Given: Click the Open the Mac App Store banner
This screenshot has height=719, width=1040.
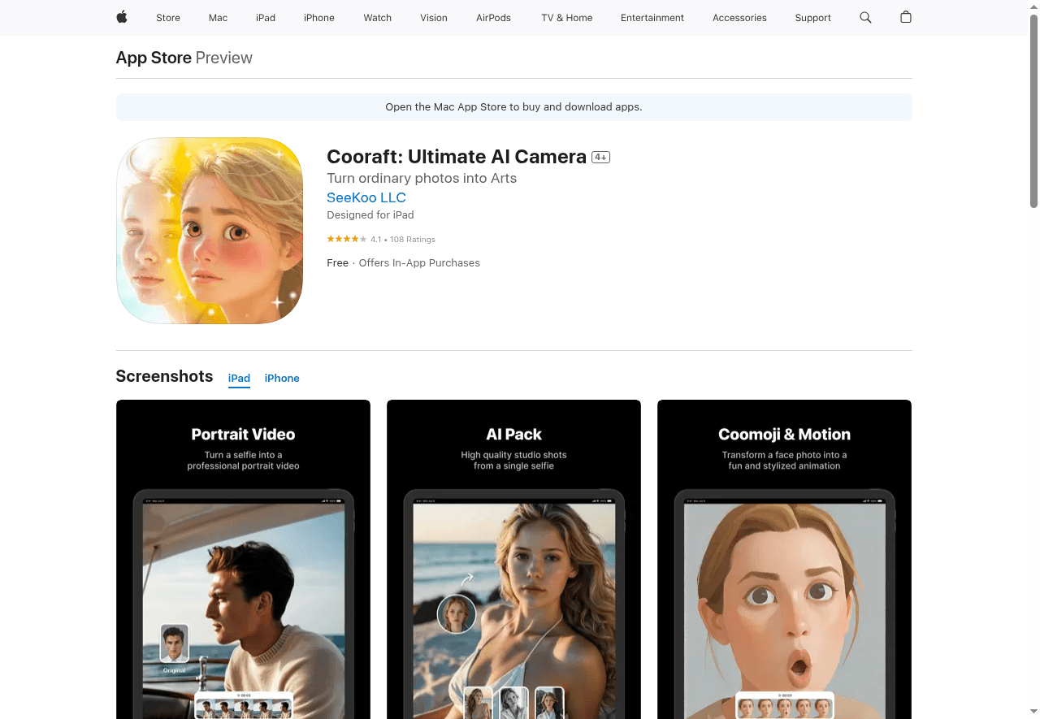Looking at the screenshot, I should (513, 106).
